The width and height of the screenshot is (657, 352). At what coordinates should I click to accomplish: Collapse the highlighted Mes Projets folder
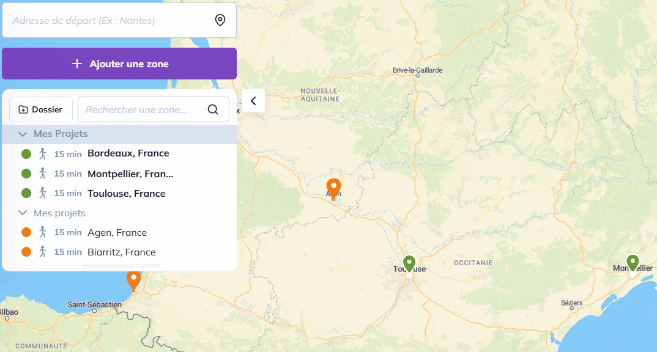(x=23, y=134)
